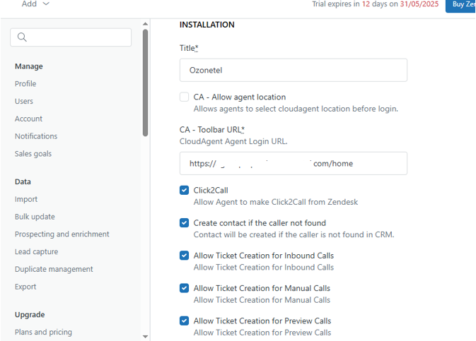The width and height of the screenshot is (476, 341).
Task: Click the INSTALLATION heading text
Action: pos(207,25)
